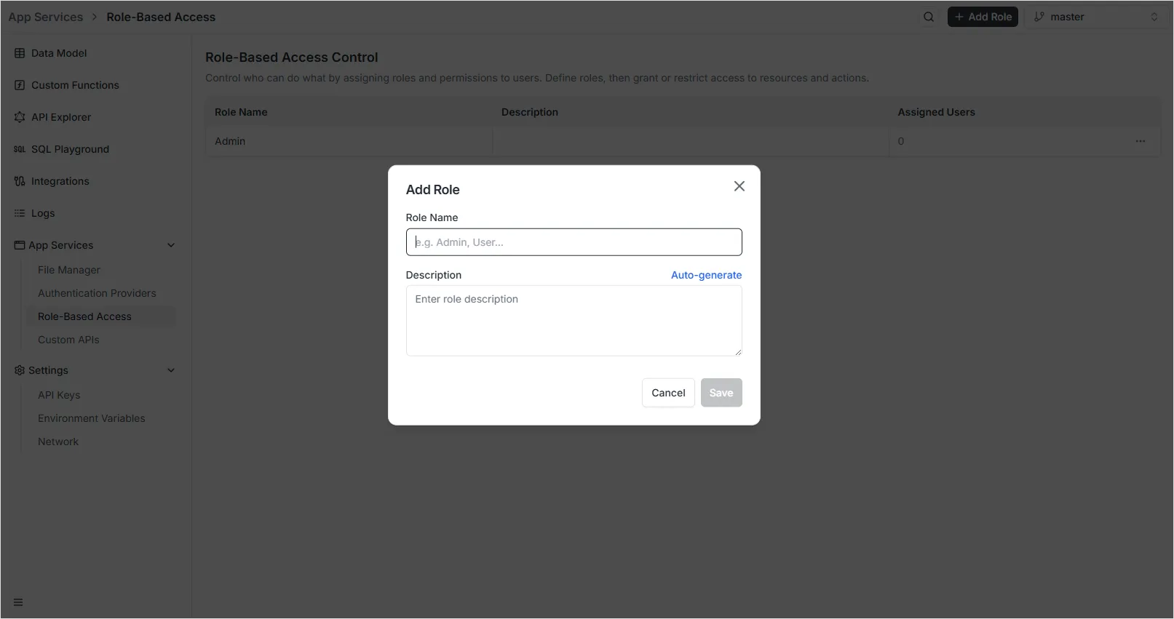The height and width of the screenshot is (619, 1174).
Task: Collapse the App Services section chevron
Action: tap(171, 245)
